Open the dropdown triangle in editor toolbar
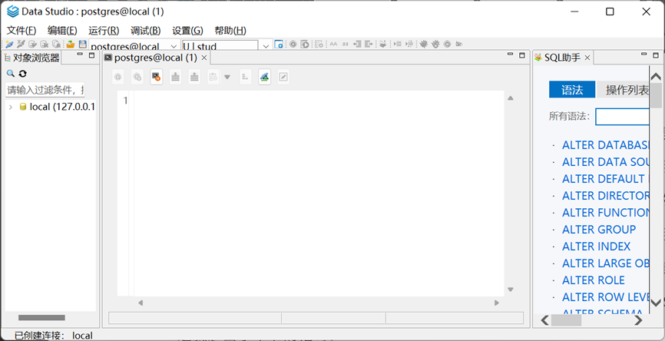This screenshot has height=341, width=665. [x=227, y=78]
